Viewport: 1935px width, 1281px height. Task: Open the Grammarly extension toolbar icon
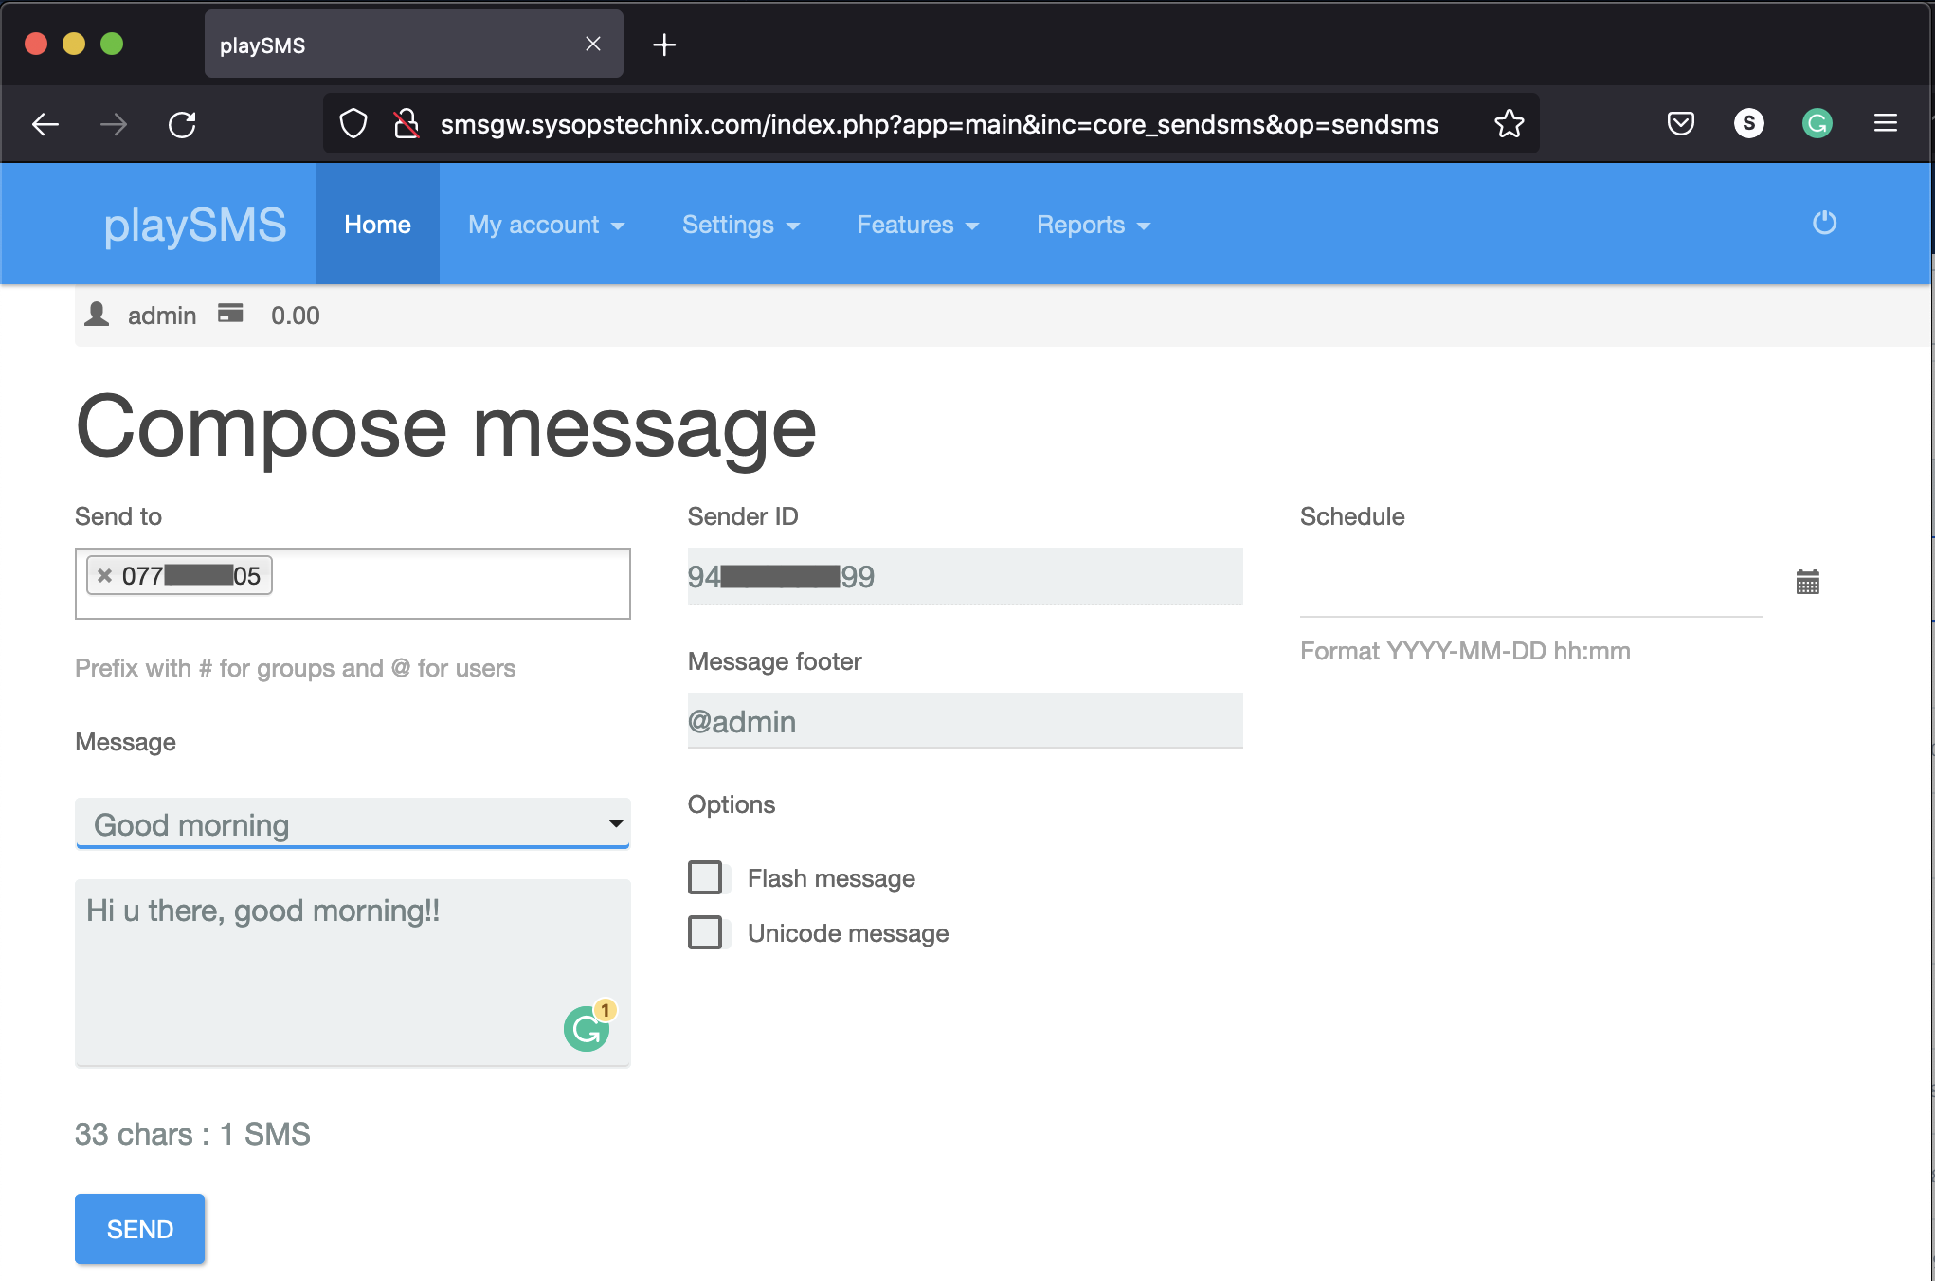[1817, 124]
